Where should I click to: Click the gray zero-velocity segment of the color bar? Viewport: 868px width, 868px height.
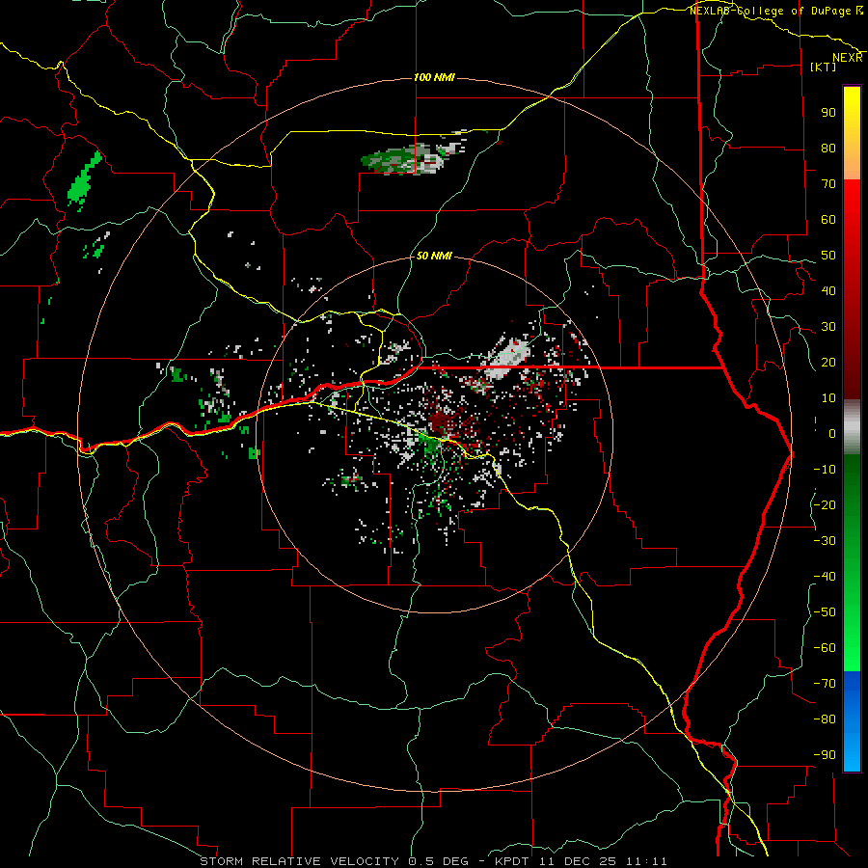pos(852,427)
